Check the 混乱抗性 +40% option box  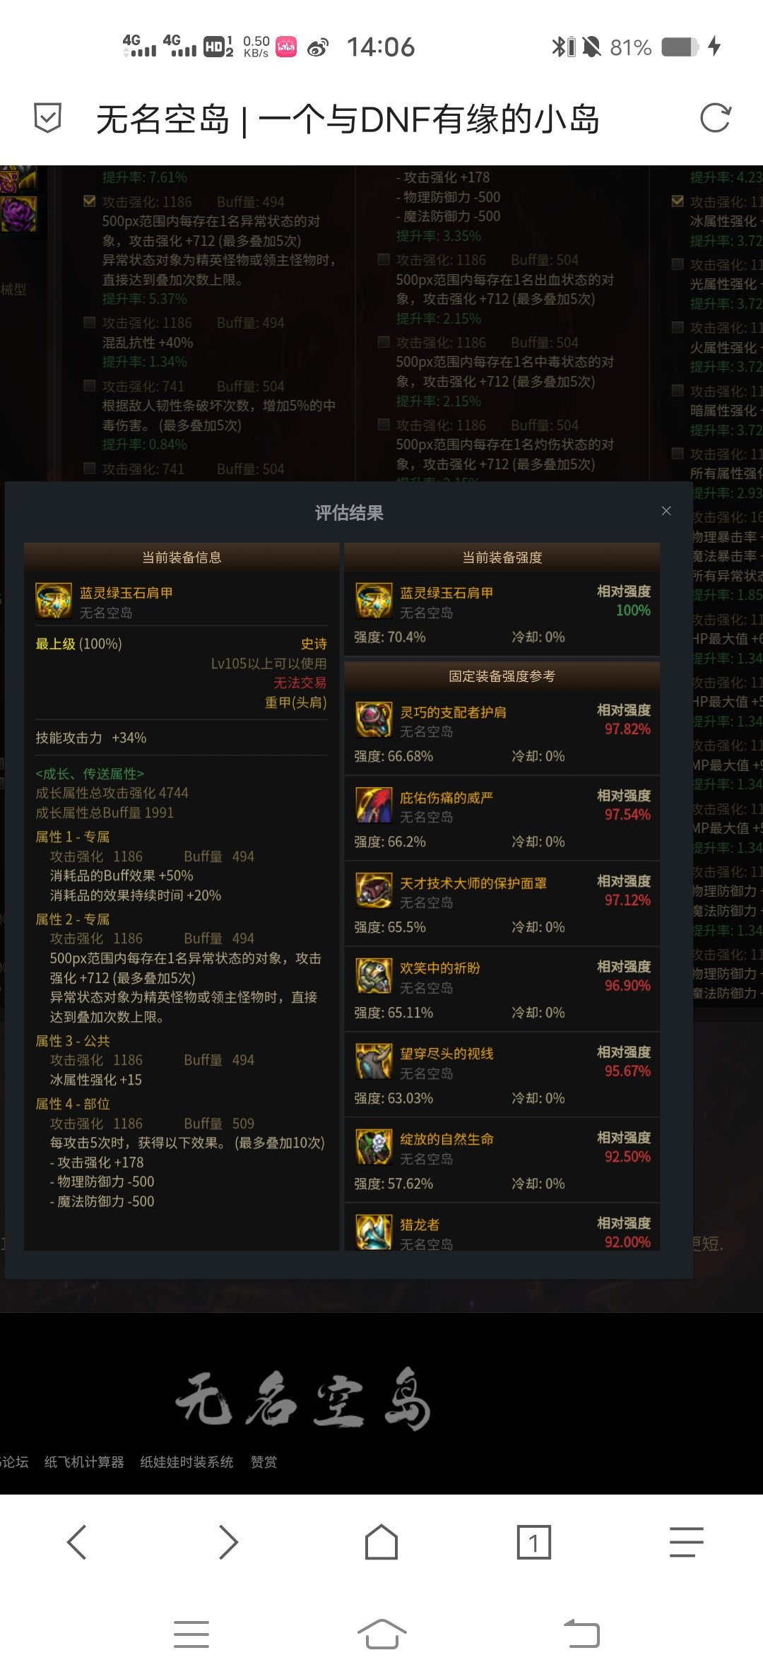[x=90, y=323]
